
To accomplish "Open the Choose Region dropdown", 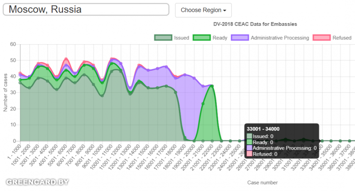I will click(x=203, y=10).
